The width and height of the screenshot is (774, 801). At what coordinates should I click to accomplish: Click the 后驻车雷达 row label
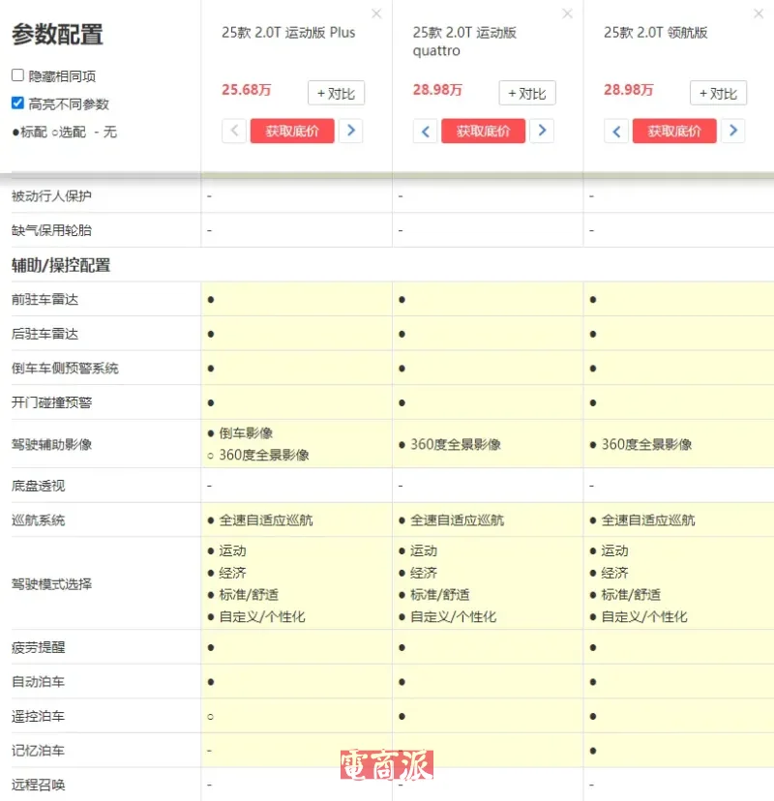click(45, 334)
